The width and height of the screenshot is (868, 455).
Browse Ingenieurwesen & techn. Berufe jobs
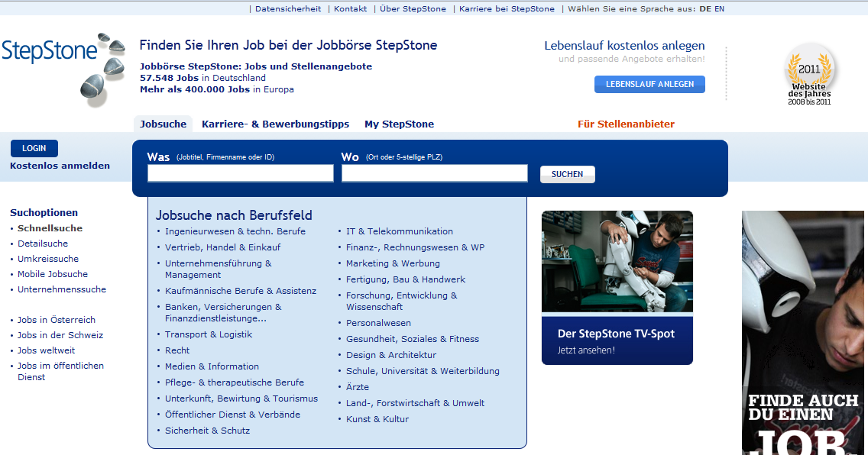coord(235,231)
